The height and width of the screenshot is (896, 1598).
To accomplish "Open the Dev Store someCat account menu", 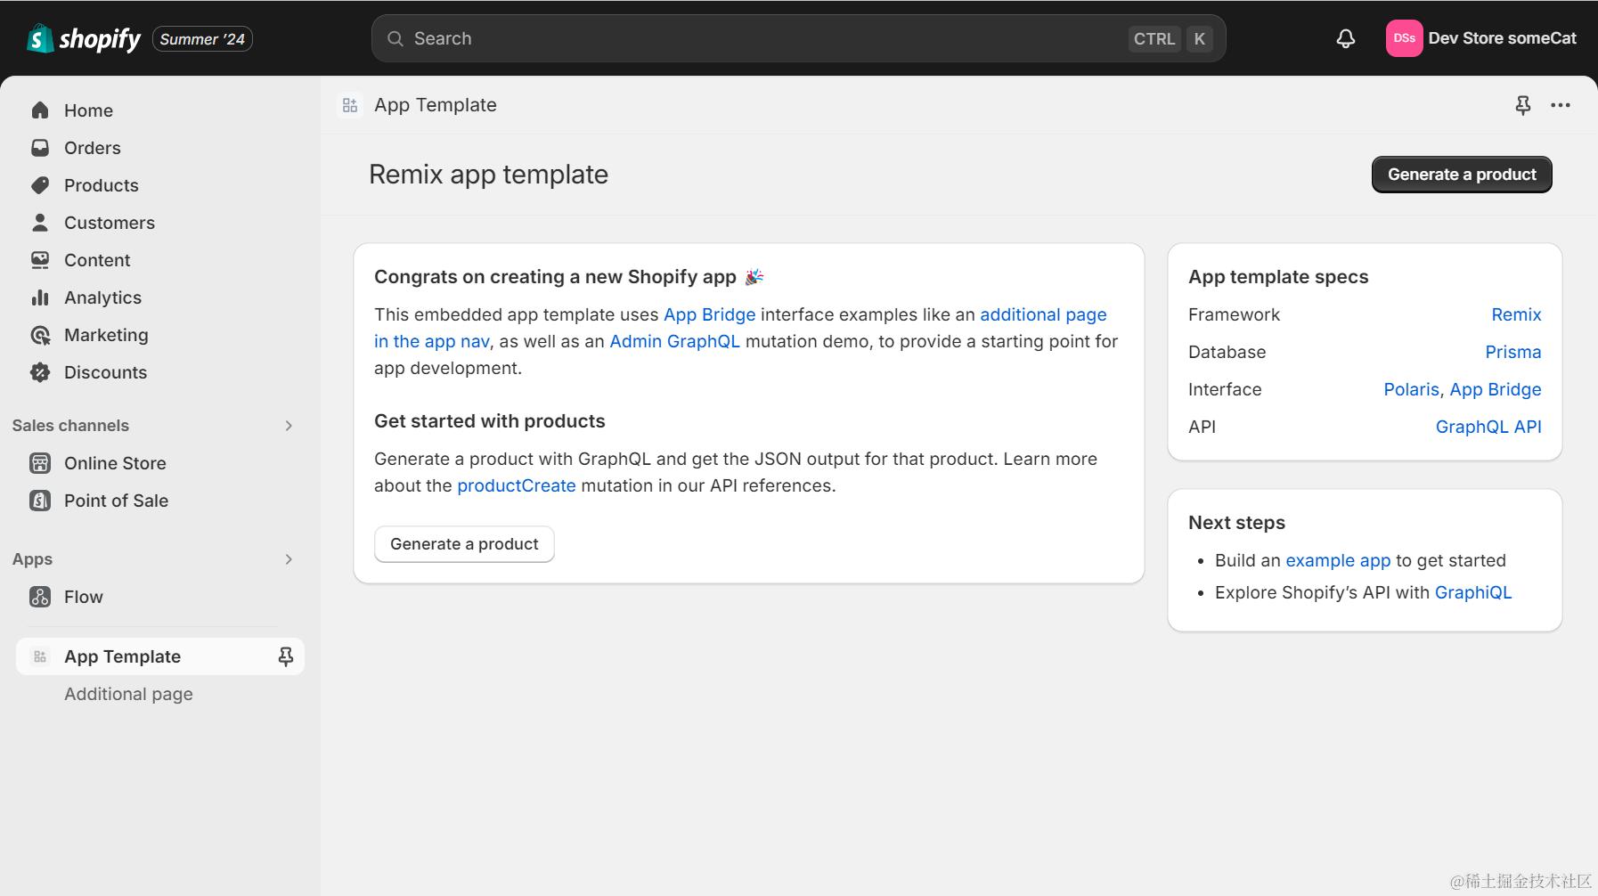I will click(1480, 38).
